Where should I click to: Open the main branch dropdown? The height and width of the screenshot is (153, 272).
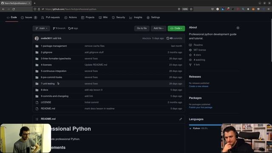[x=41, y=28]
